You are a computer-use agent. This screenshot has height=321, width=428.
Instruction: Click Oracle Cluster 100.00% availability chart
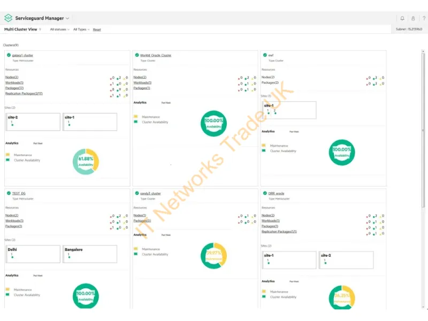(213, 124)
